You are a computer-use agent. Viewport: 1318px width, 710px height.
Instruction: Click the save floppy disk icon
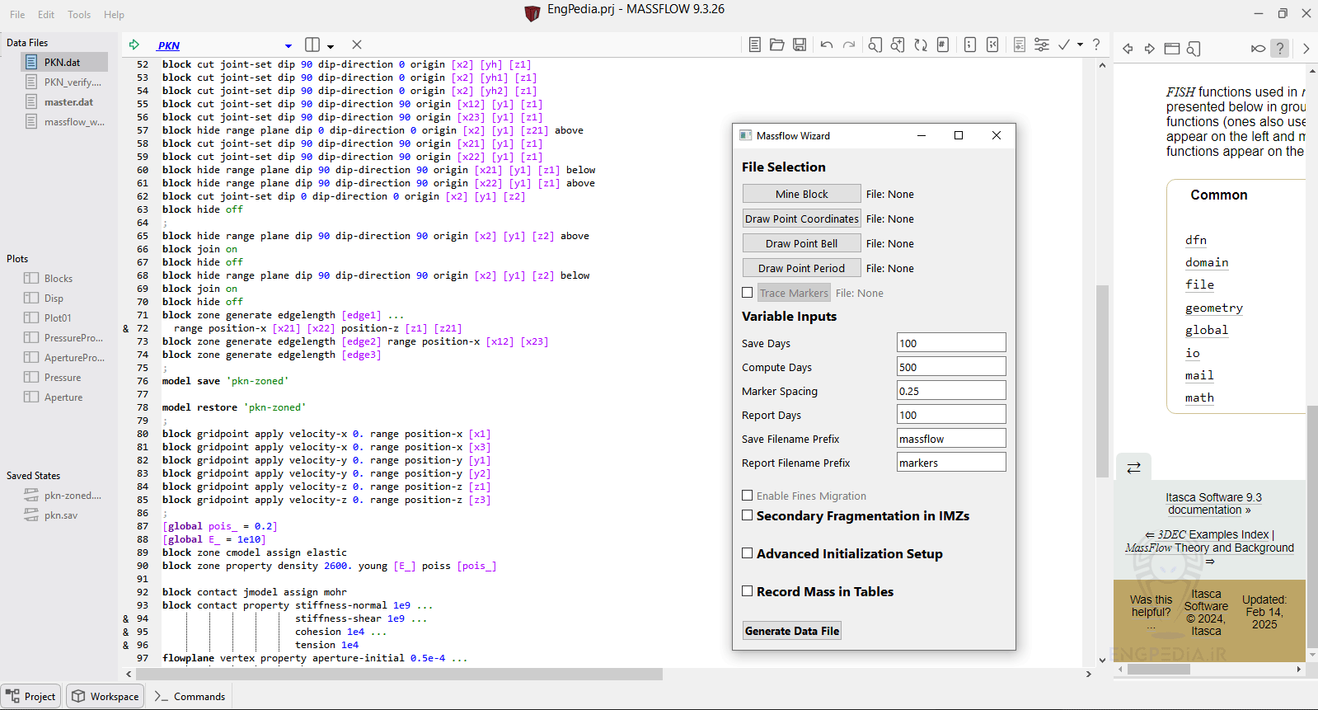point(800,45)
